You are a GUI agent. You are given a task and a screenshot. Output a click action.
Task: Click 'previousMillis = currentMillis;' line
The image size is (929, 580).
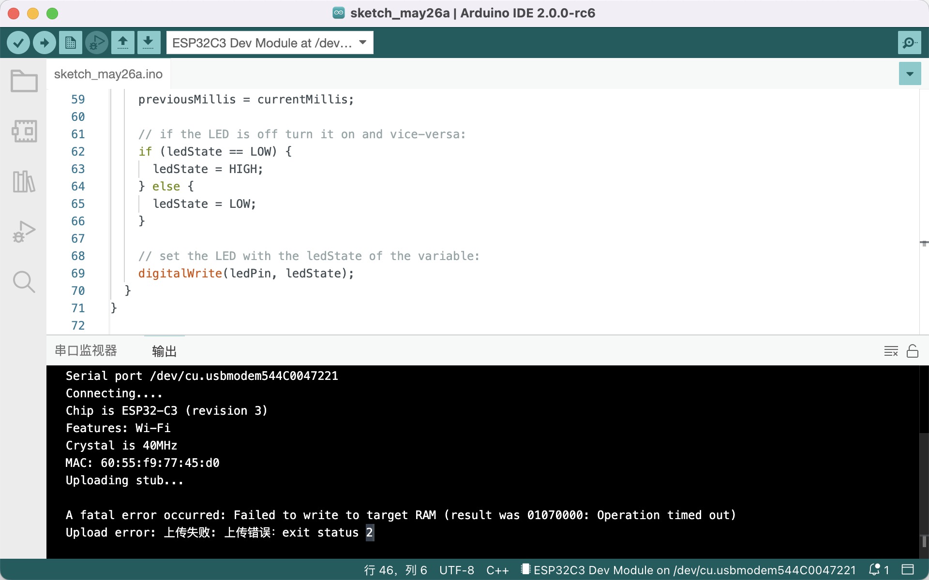pos(246,100)
